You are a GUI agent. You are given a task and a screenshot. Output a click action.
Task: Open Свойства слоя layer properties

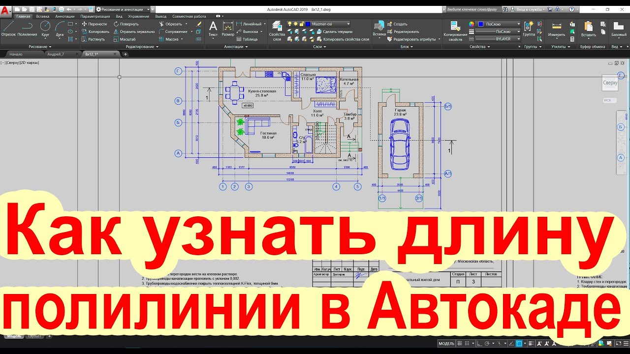277,30
